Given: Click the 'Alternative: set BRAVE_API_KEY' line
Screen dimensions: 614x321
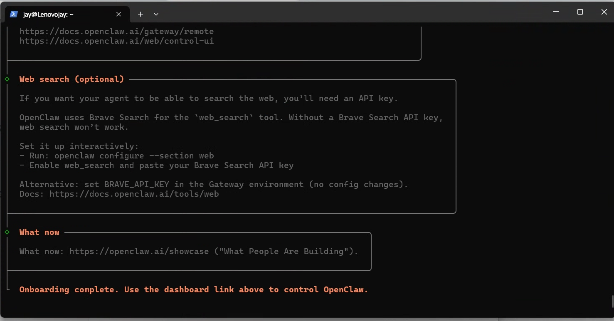Looking at the screenshot, I should pyautogui.click(x=214, y=184).
